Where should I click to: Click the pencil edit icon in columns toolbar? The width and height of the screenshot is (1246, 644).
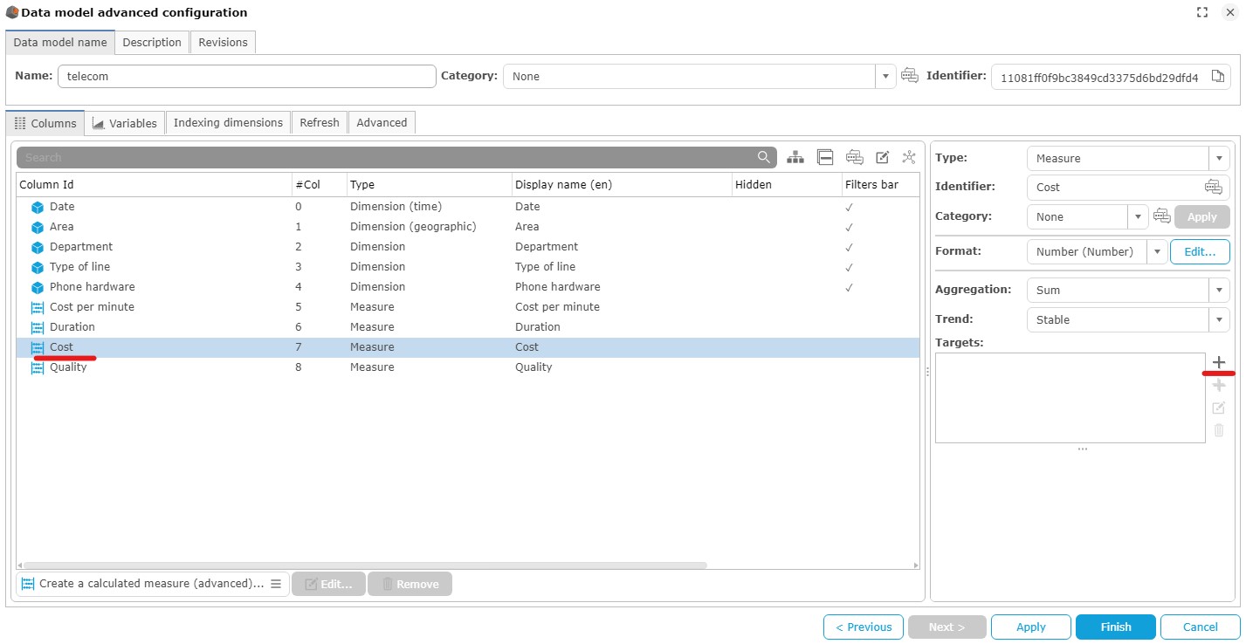point(882,157)
